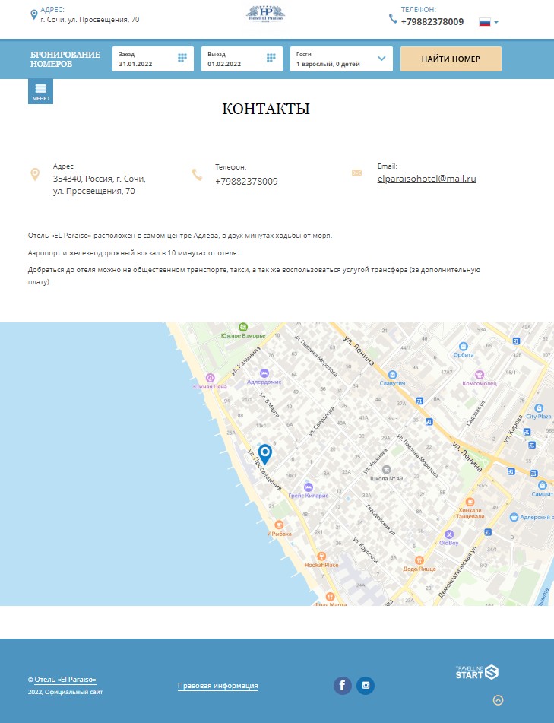Screen dimensions: 554x723
Task: Click the Контакты page heading
Action: (266, 109)
